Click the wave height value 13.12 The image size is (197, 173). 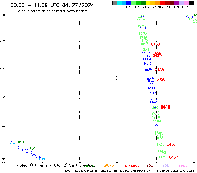point(141,20)
